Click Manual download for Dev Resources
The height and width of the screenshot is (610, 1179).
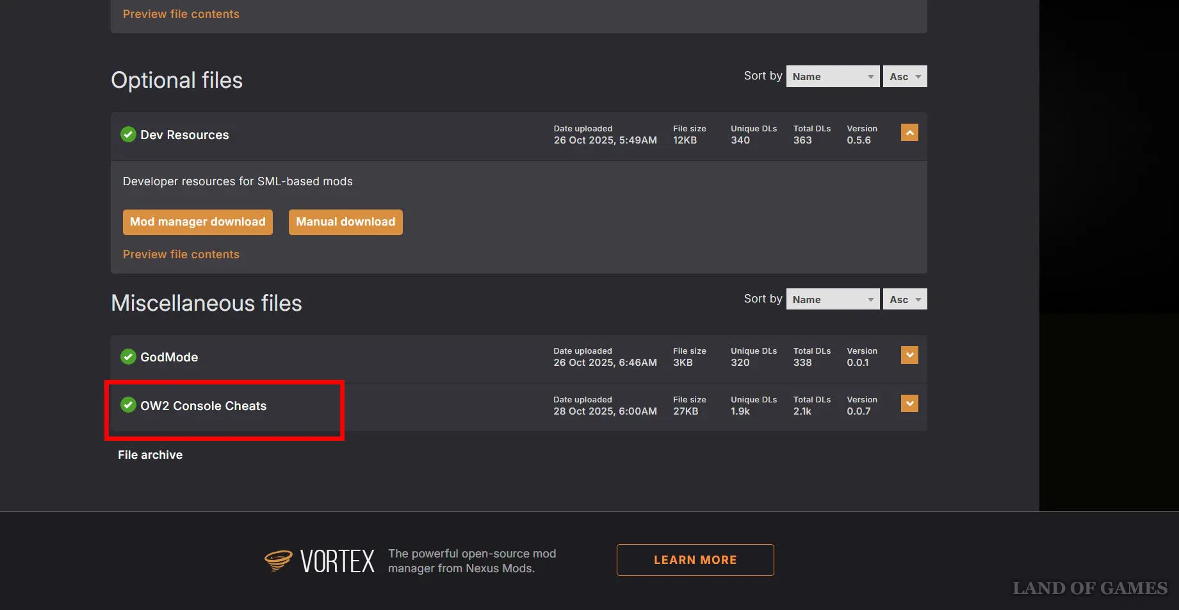tap(345, 222)
